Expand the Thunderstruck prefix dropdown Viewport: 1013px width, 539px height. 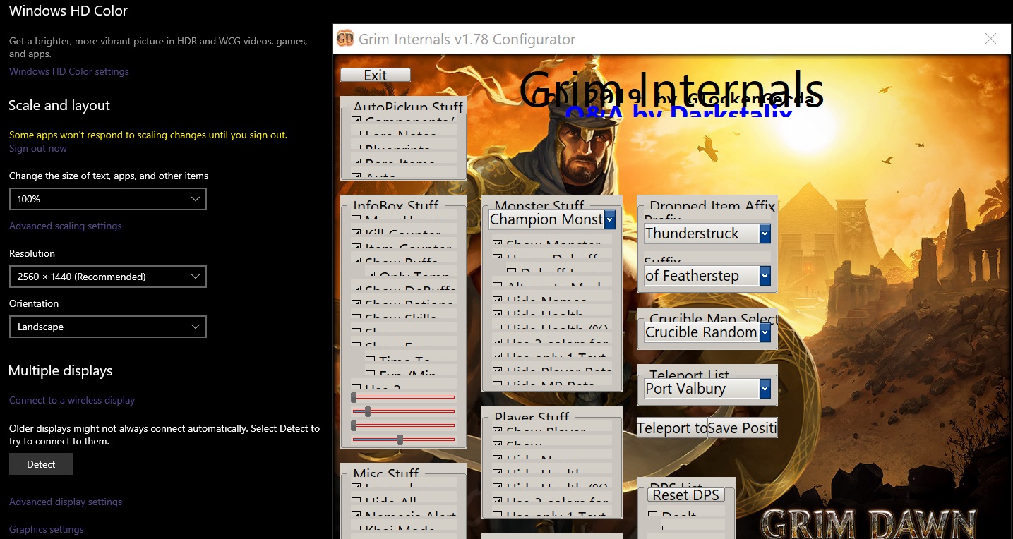tap(765, 234)
